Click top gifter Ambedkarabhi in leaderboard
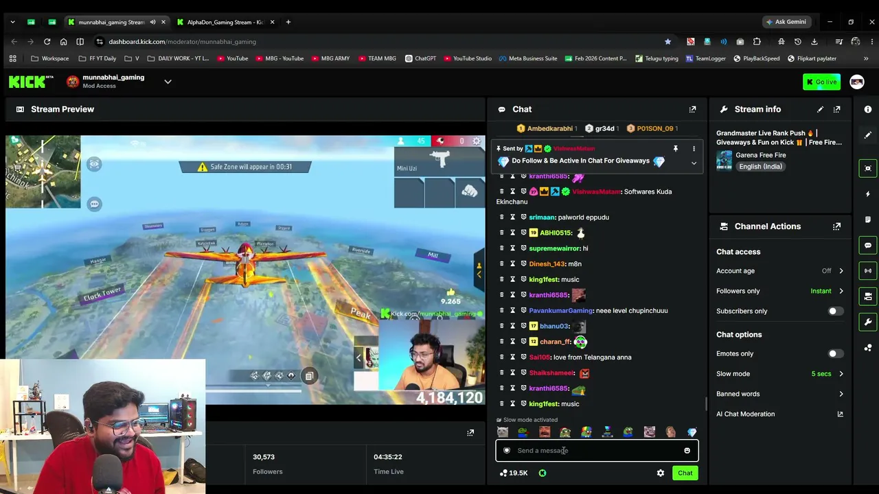Image resolution: width=879 pixels, height=494 pixels. [x=547, y=129]
